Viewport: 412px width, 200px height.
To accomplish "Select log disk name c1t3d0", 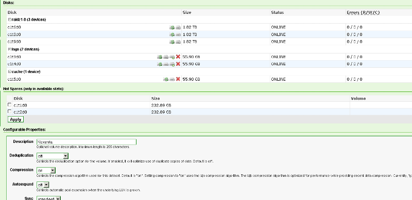I will tap(14, 57).
